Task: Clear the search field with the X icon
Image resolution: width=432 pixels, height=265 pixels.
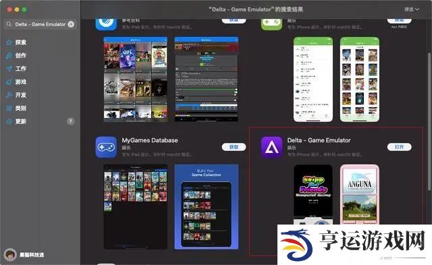Action: (x=71, y=24)
